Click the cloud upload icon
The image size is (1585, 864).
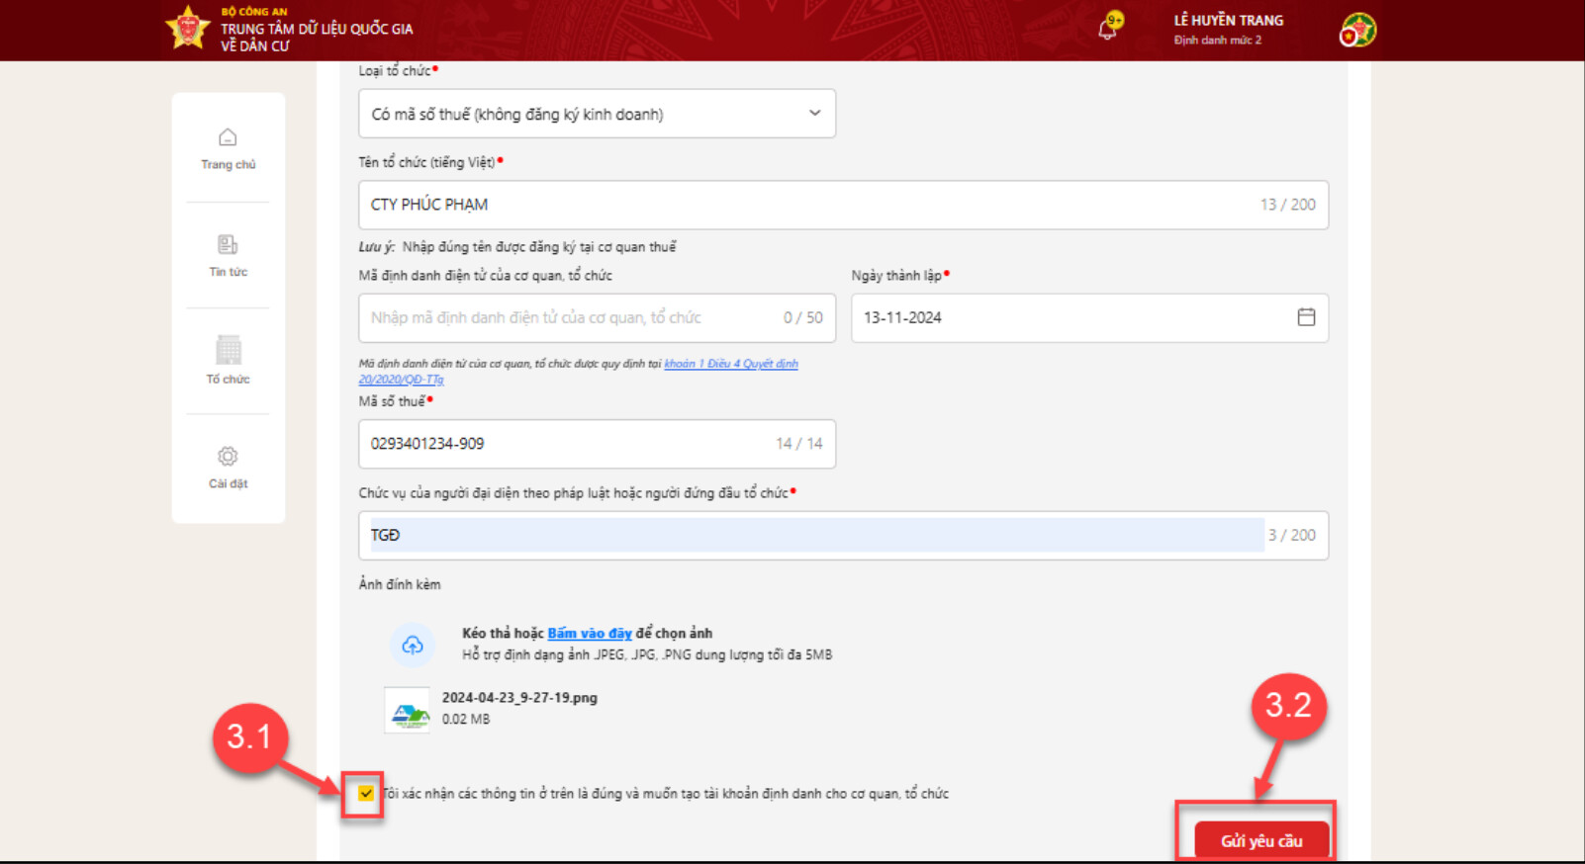[413, 645]
